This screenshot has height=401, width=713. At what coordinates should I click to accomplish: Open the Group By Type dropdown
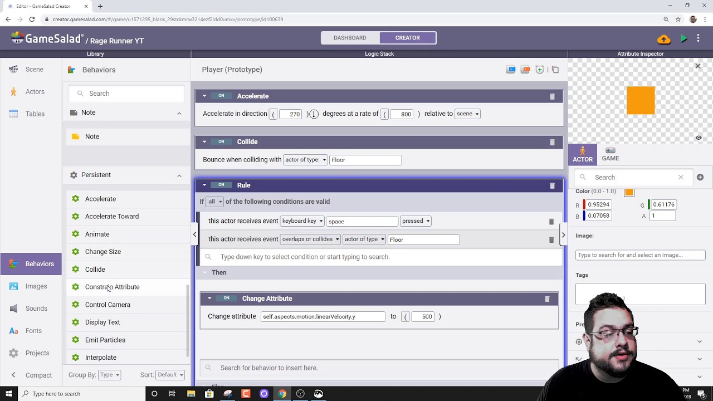pyautogui.click(x=109, y=375)
